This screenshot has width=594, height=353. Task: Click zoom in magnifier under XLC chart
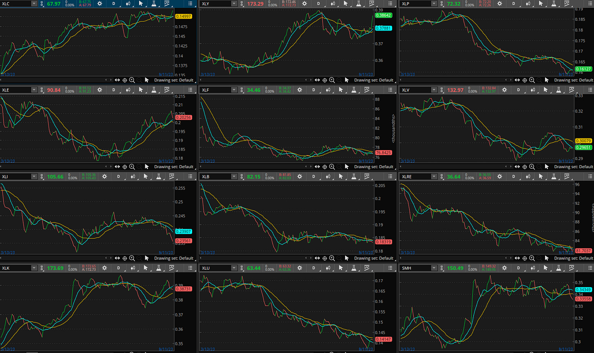point(132,80)
